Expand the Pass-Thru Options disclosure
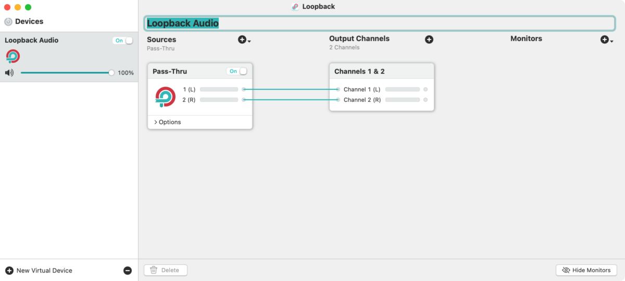Viewport: 625px width, 281px height. 167,122
